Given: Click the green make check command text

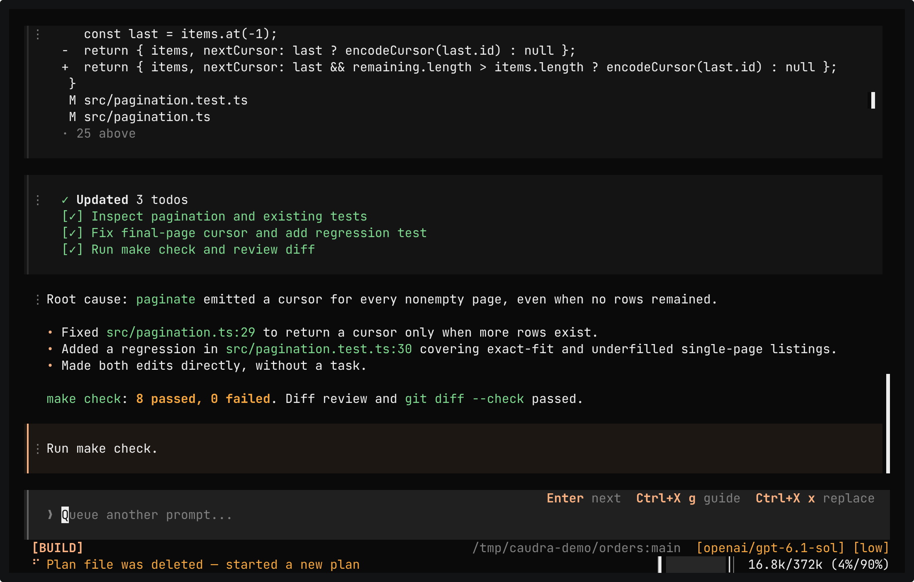Looking at the screenshot, I should tap(84, 399).
